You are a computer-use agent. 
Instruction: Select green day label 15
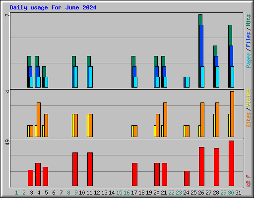(119, 193)
